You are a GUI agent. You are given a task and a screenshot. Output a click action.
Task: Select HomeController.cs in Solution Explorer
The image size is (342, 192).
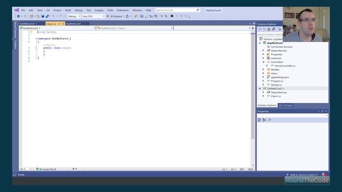285,66
